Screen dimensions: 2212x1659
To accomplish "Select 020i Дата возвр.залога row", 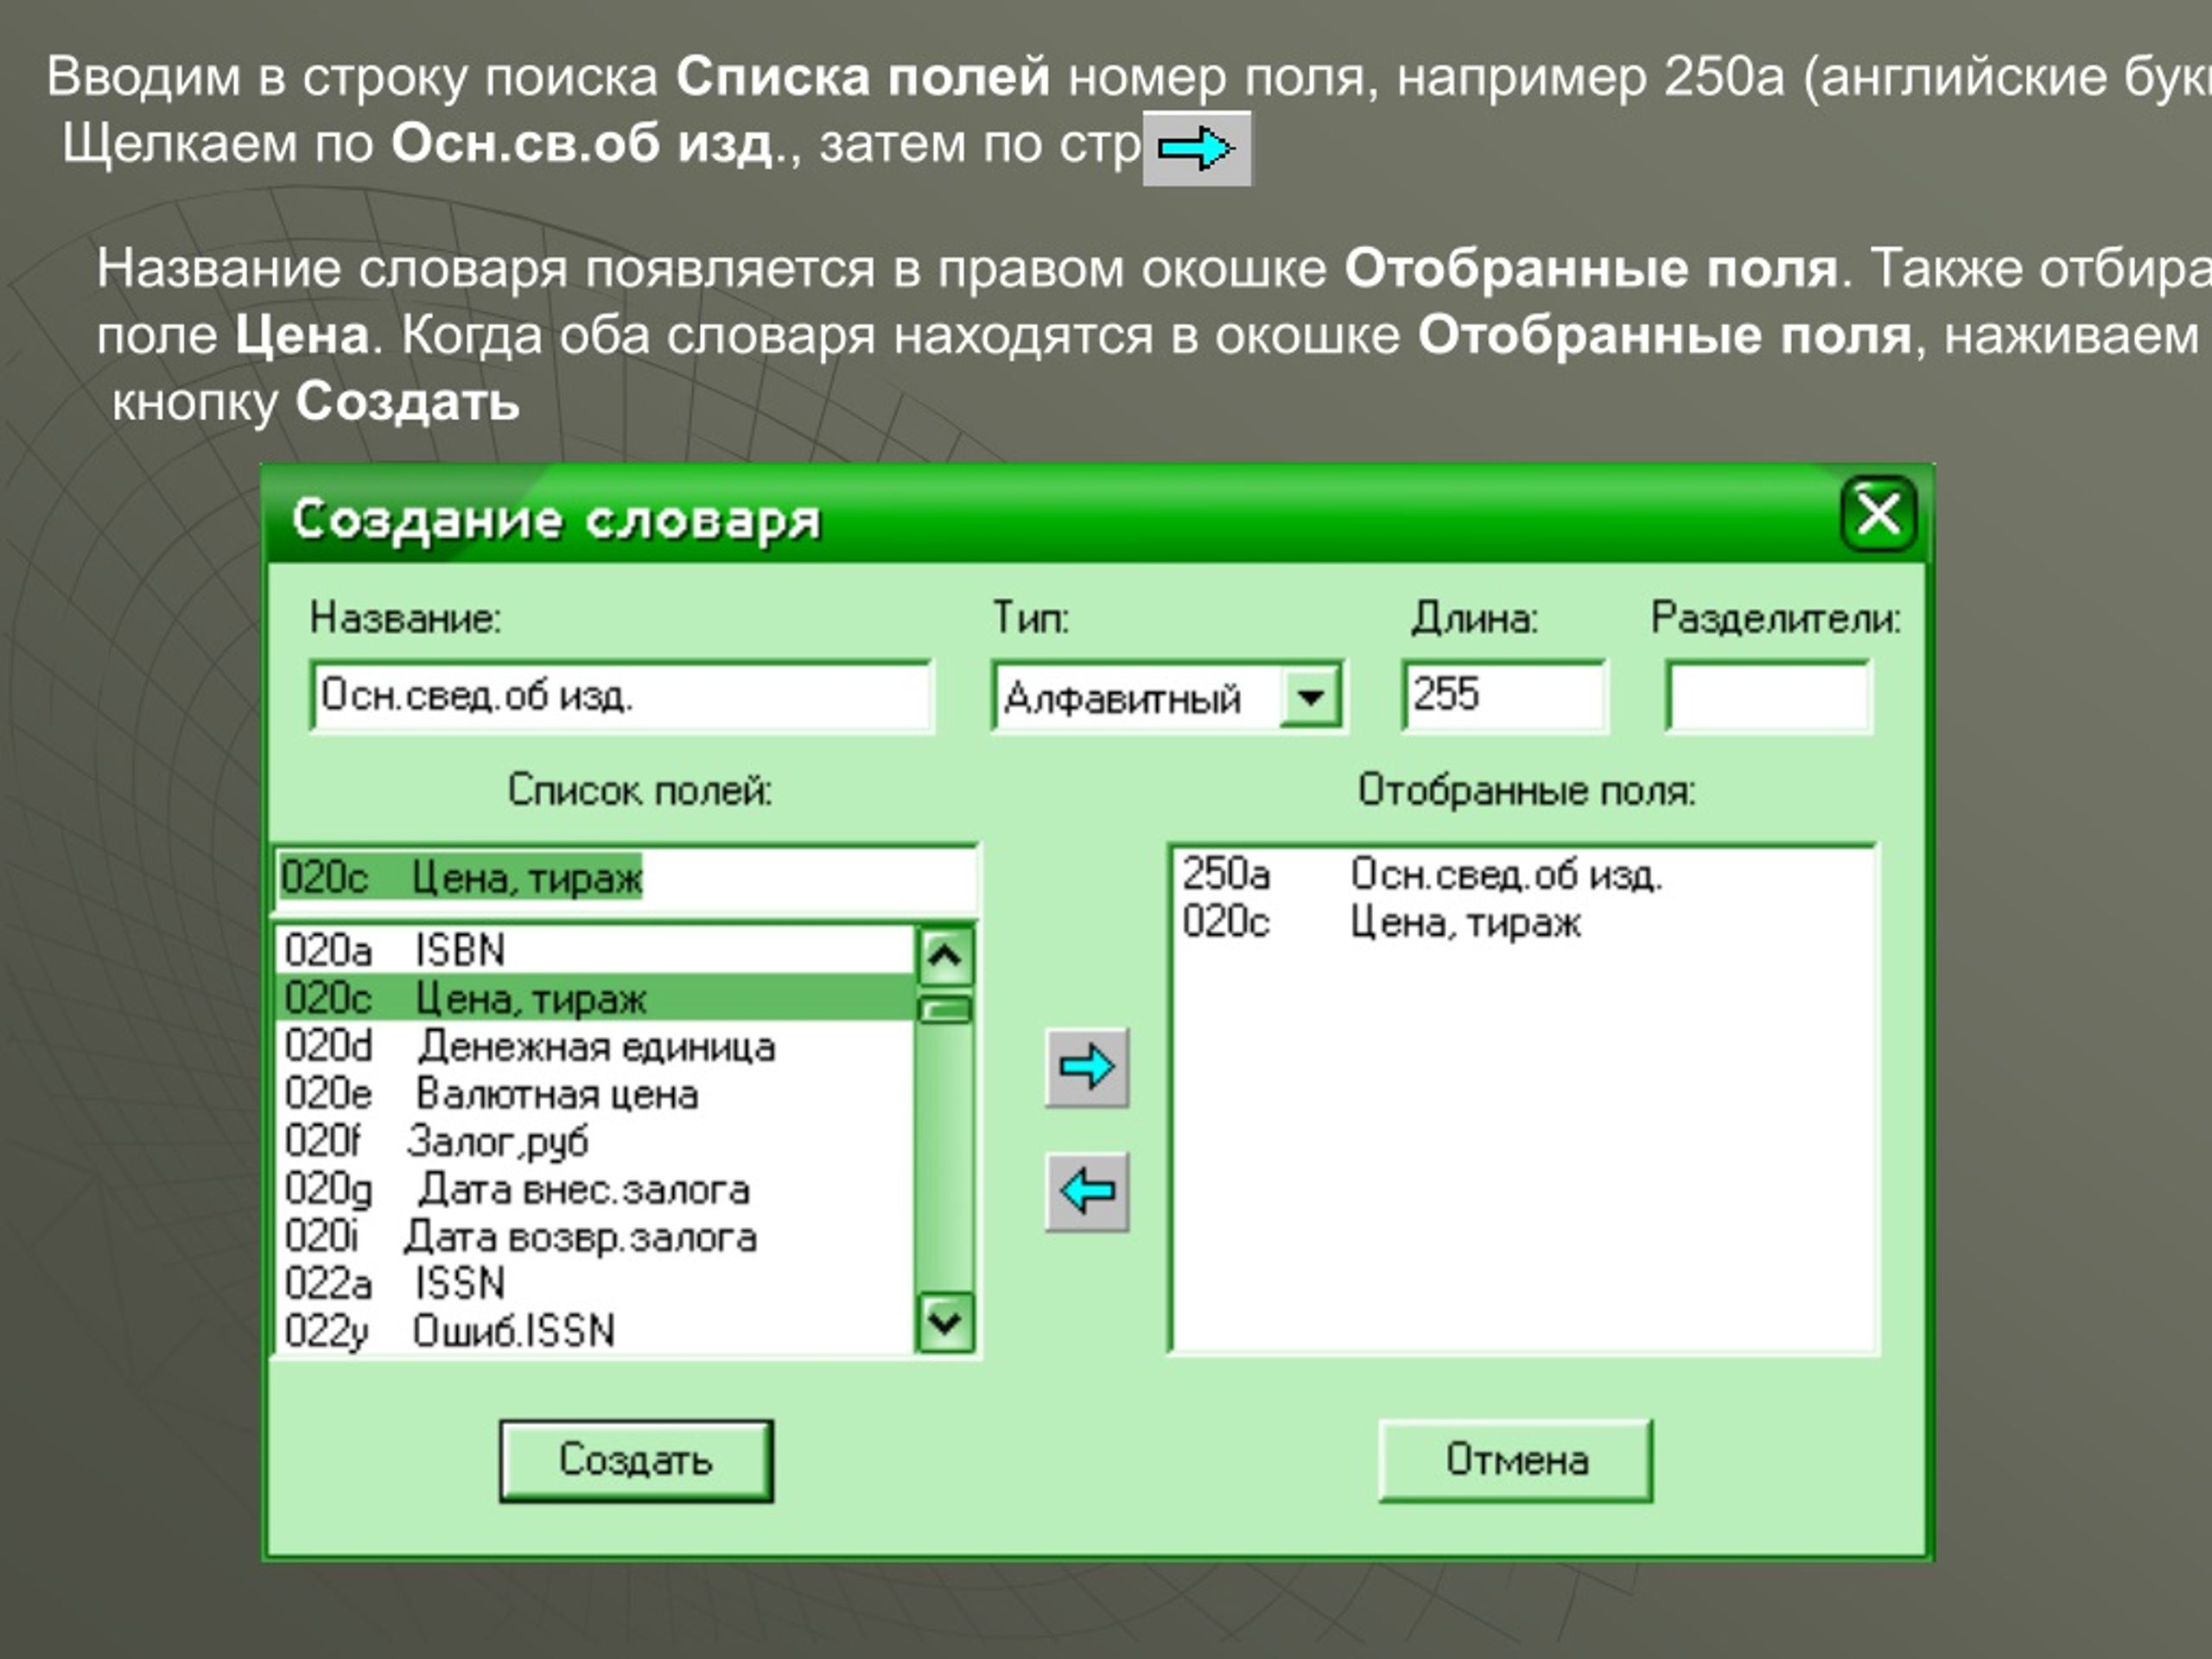I will [x=595, y=1237].
